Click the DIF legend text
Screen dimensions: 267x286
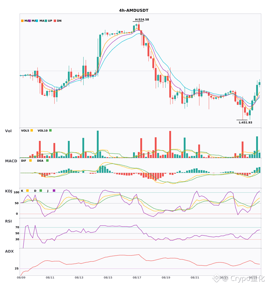tap(24, 161)
